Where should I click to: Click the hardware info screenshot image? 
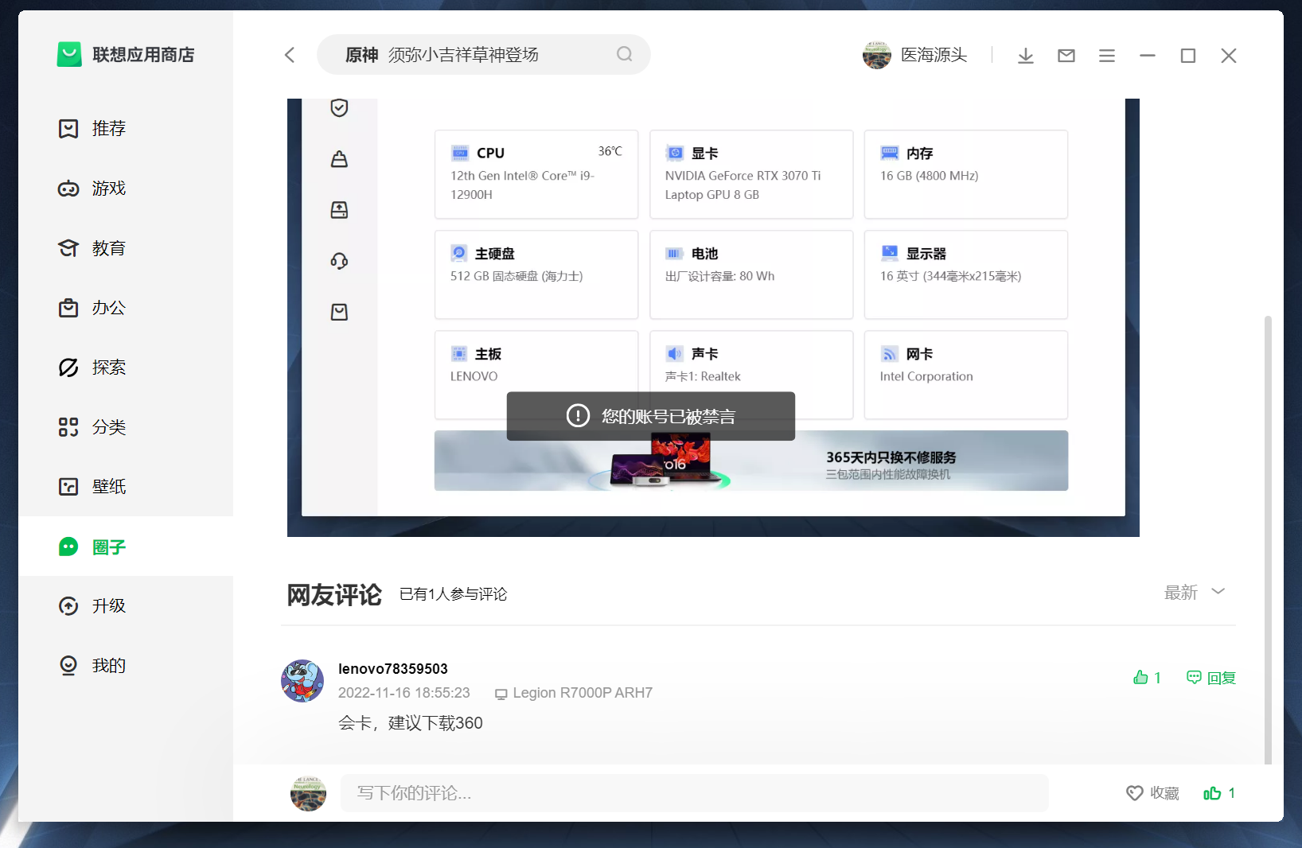[x=713, y=317]
